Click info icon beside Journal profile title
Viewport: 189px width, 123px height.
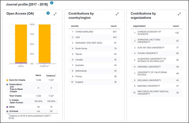click(x=52, y=3)
